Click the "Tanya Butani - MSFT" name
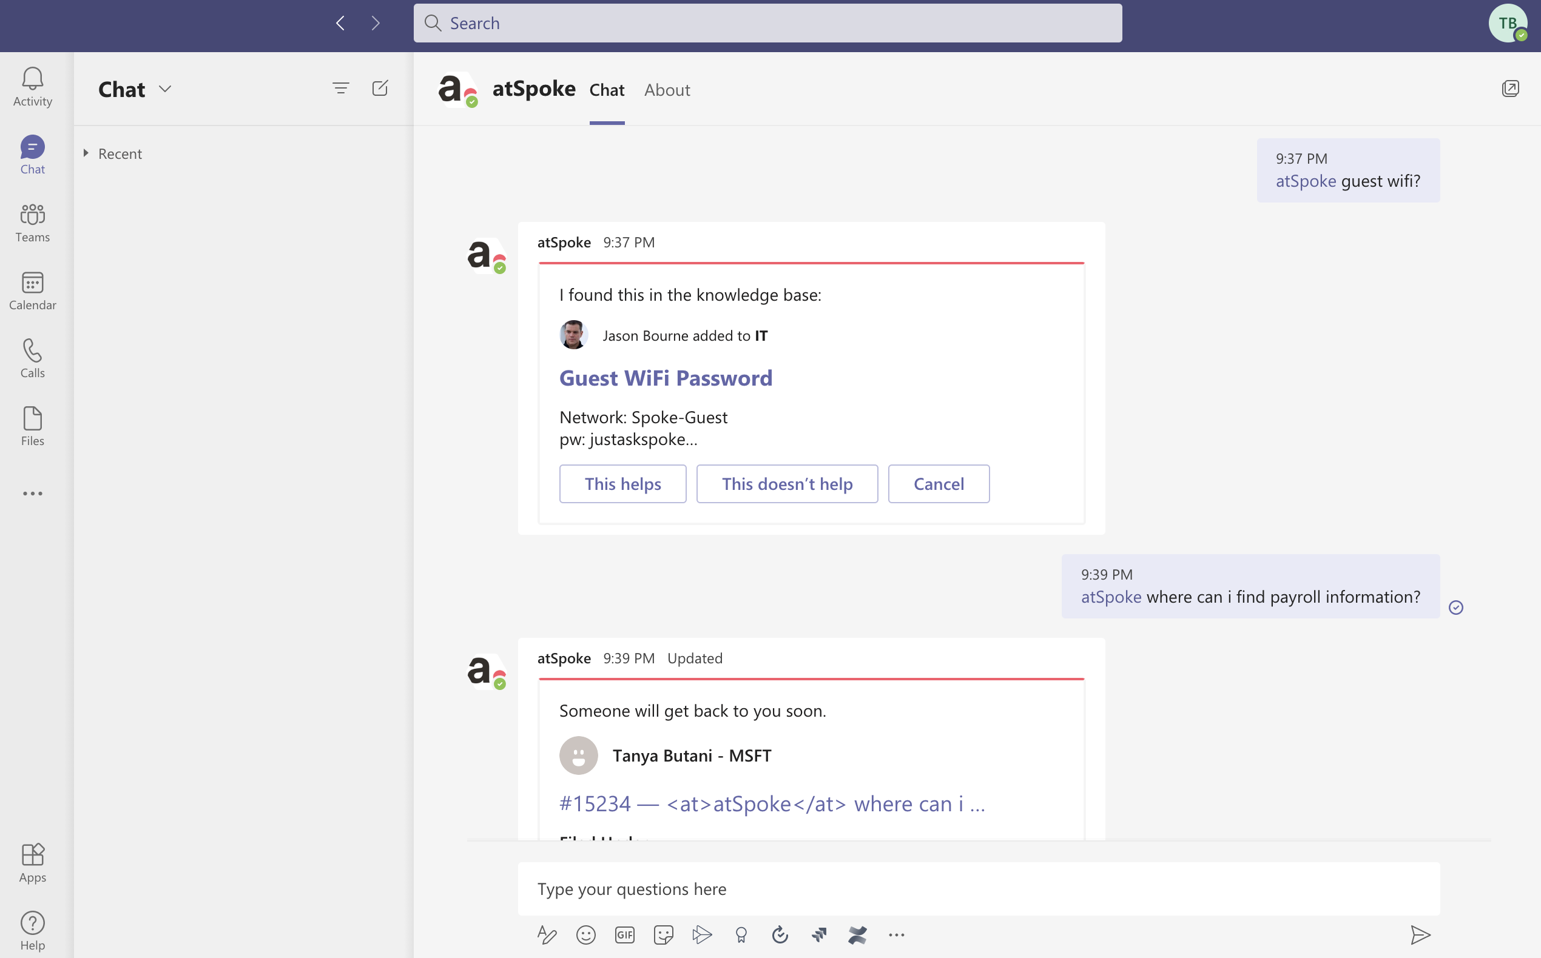 [692, 755]
